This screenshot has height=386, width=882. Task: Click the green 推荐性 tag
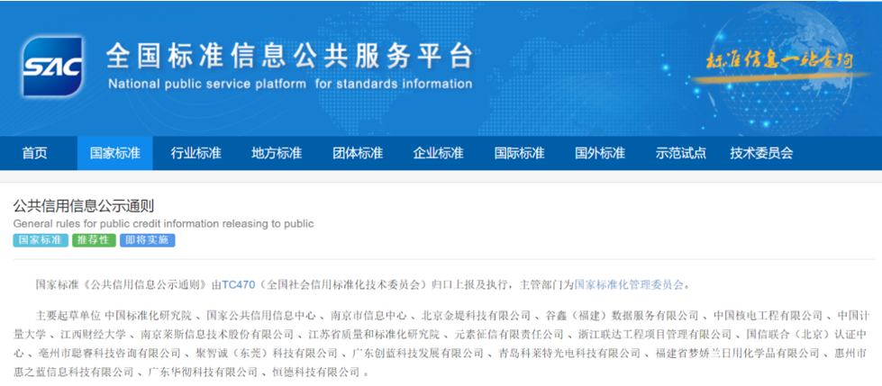pos(94,240)
